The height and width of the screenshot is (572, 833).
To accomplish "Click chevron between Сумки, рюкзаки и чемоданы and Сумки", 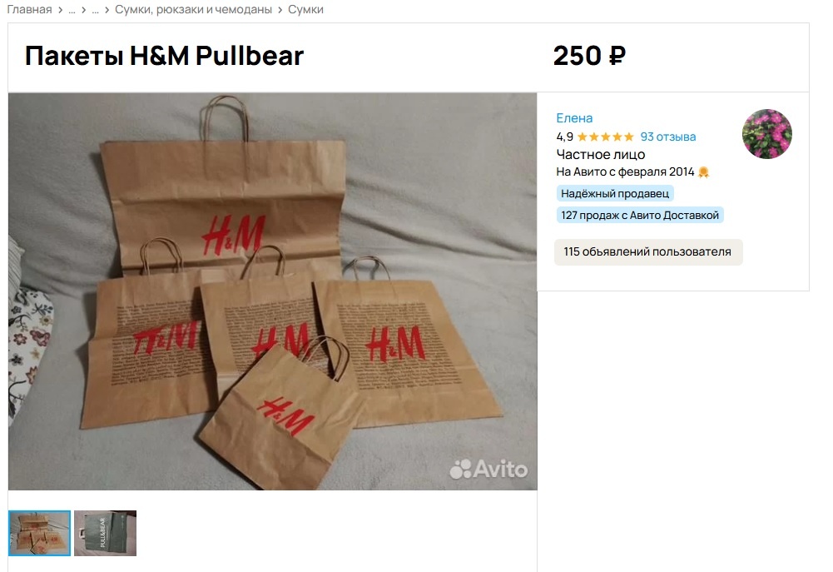I will click(x=280, y=10).
